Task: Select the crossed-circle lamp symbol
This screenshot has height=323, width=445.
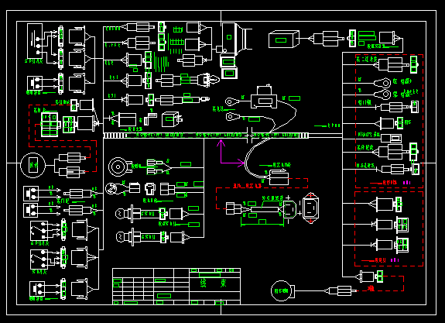Action: tap(111, 188)
